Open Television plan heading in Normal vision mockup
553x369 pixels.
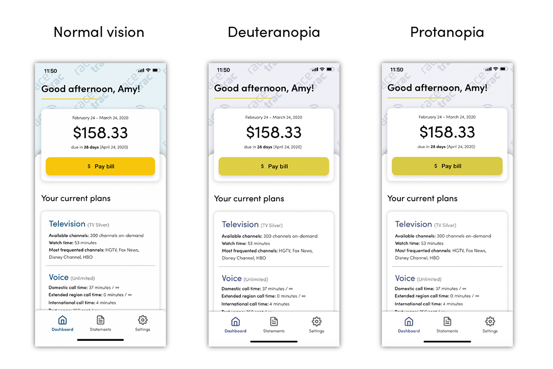pos(67,224)
